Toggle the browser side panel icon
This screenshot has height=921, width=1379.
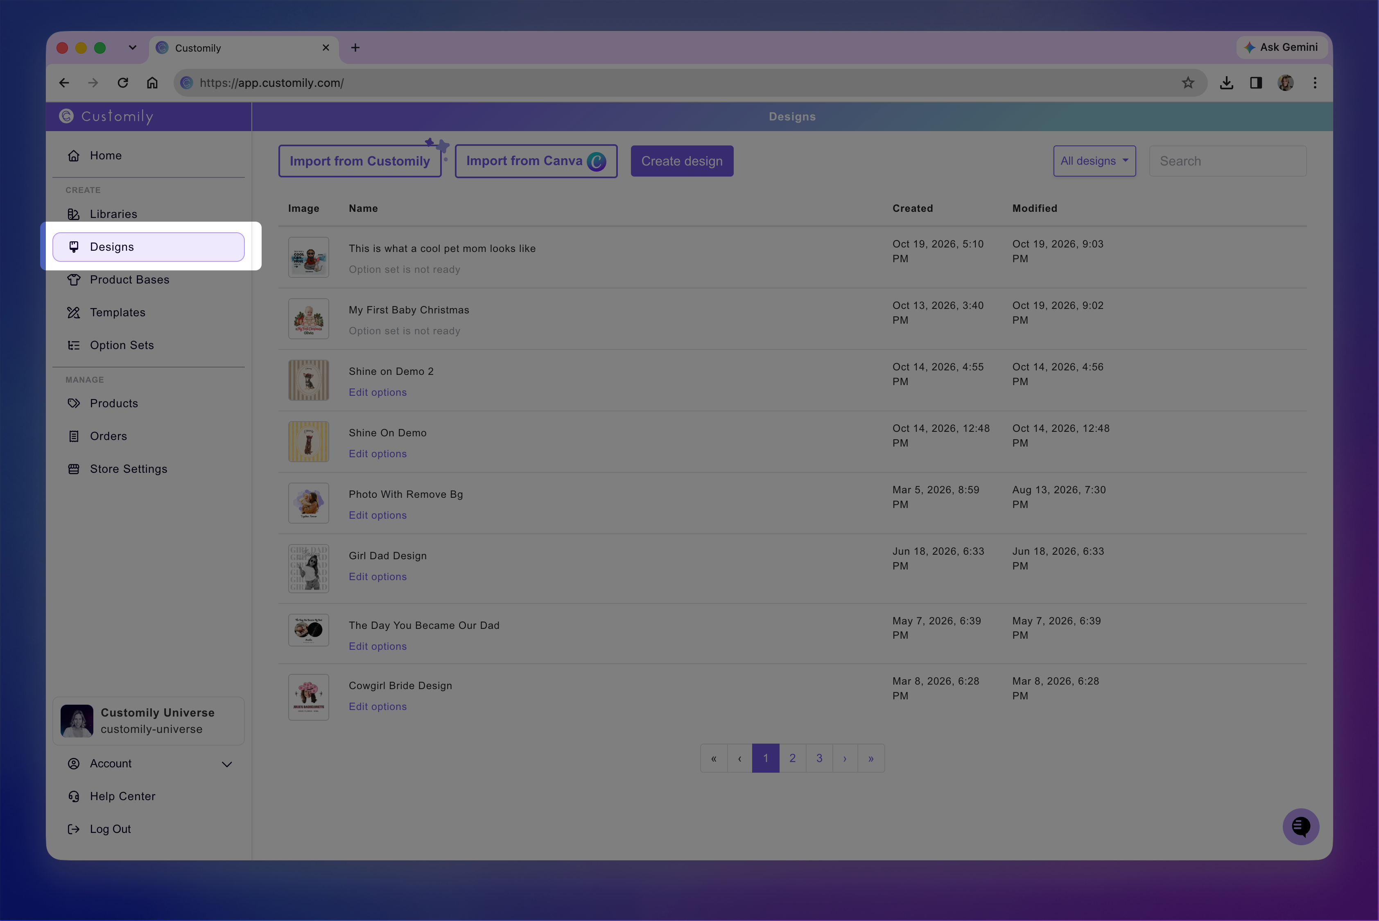tap(1256, 83)
